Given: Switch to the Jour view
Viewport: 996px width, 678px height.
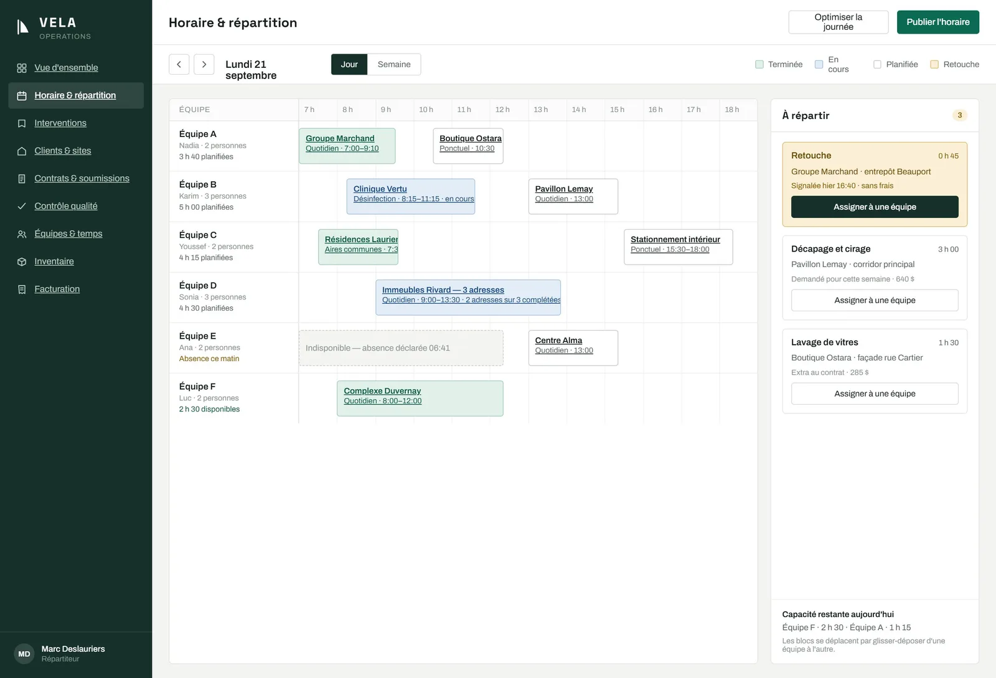Looking at the screenshot, I should [349, 64].
